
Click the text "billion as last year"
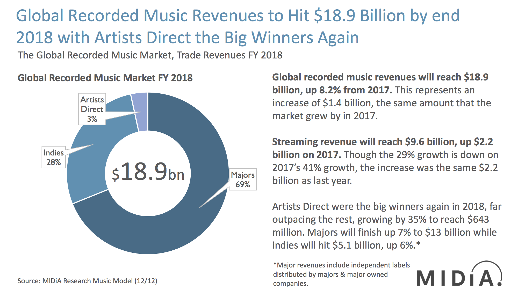pyautogui.click(x=312, y=181)
